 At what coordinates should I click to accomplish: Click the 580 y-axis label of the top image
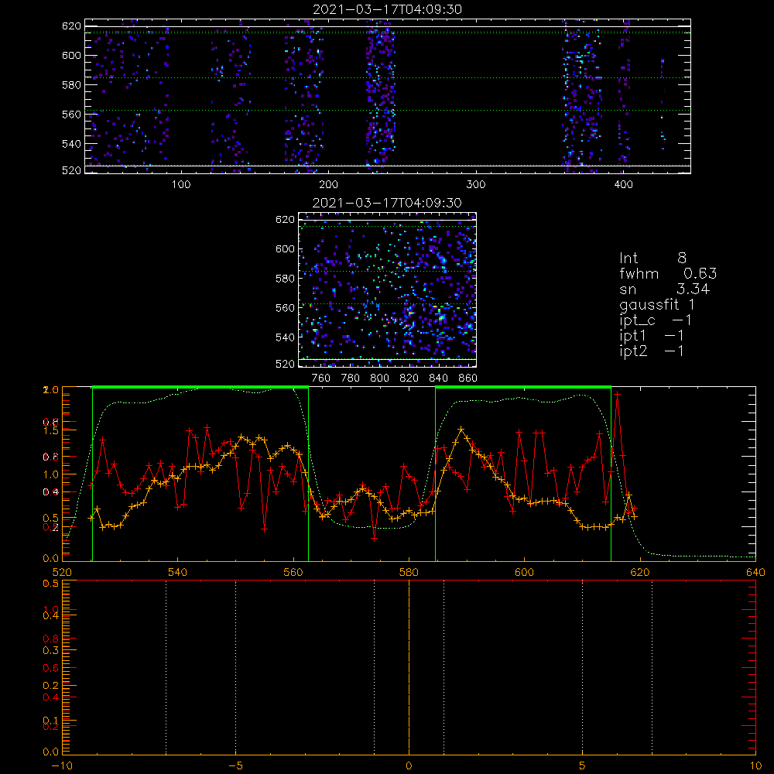pyautogui.click(x=71, y=85)
